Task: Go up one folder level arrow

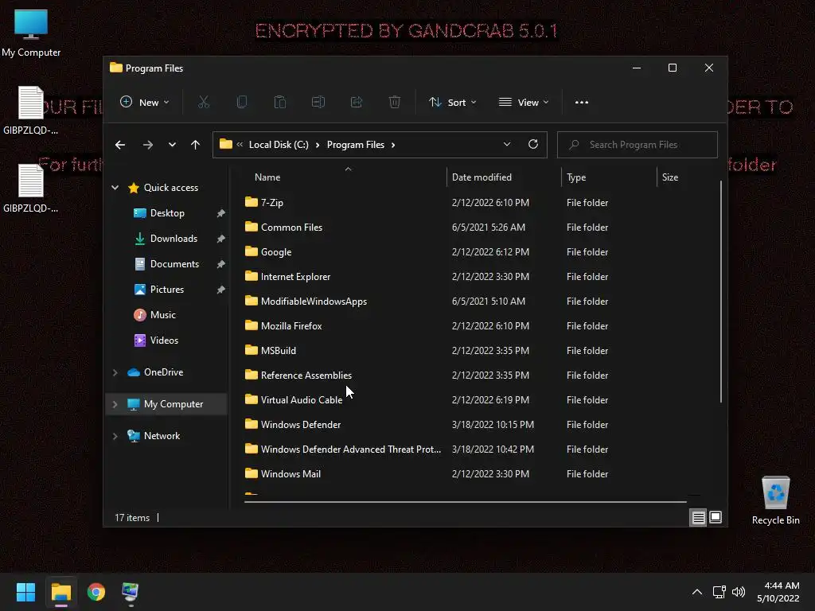Action: [196, 145]
